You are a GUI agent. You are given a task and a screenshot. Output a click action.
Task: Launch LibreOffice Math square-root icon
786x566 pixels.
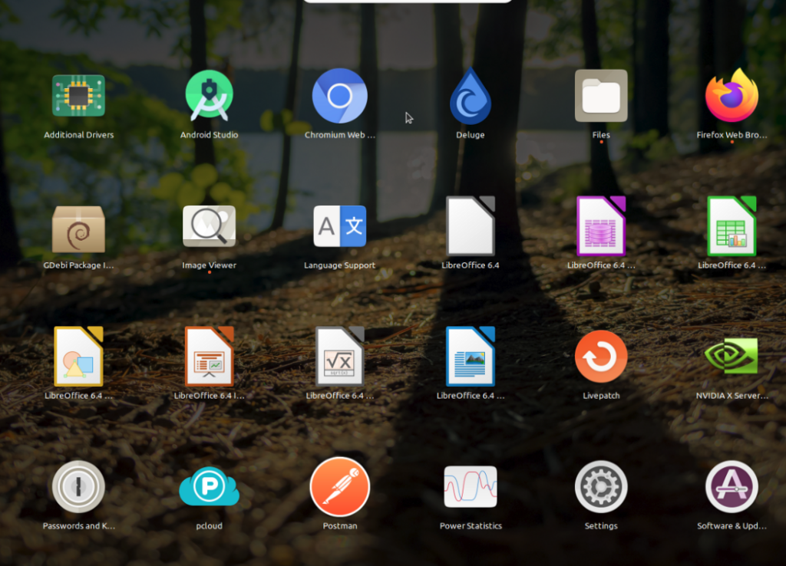pos(340,356)
